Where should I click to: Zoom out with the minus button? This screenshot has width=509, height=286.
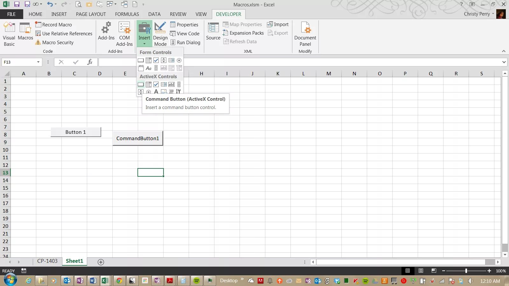pos(443,271)
